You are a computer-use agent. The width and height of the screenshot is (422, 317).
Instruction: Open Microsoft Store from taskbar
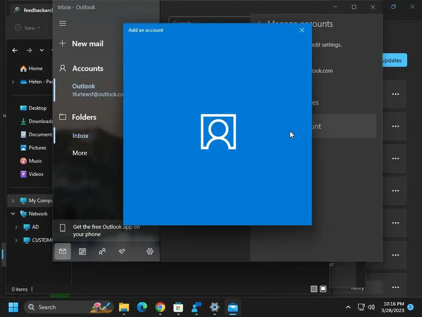click(x=178, y=307)
